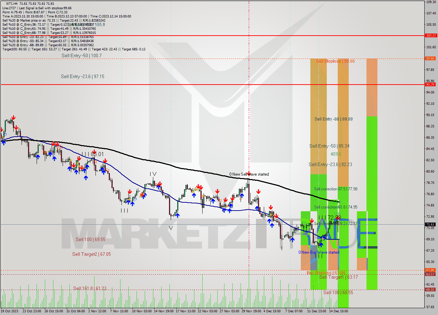This screenshot has height=315, width=438.
Task: Select the 'Last Signal is:Sell with stoploss:99.66' line
Action: pos(44,8)
